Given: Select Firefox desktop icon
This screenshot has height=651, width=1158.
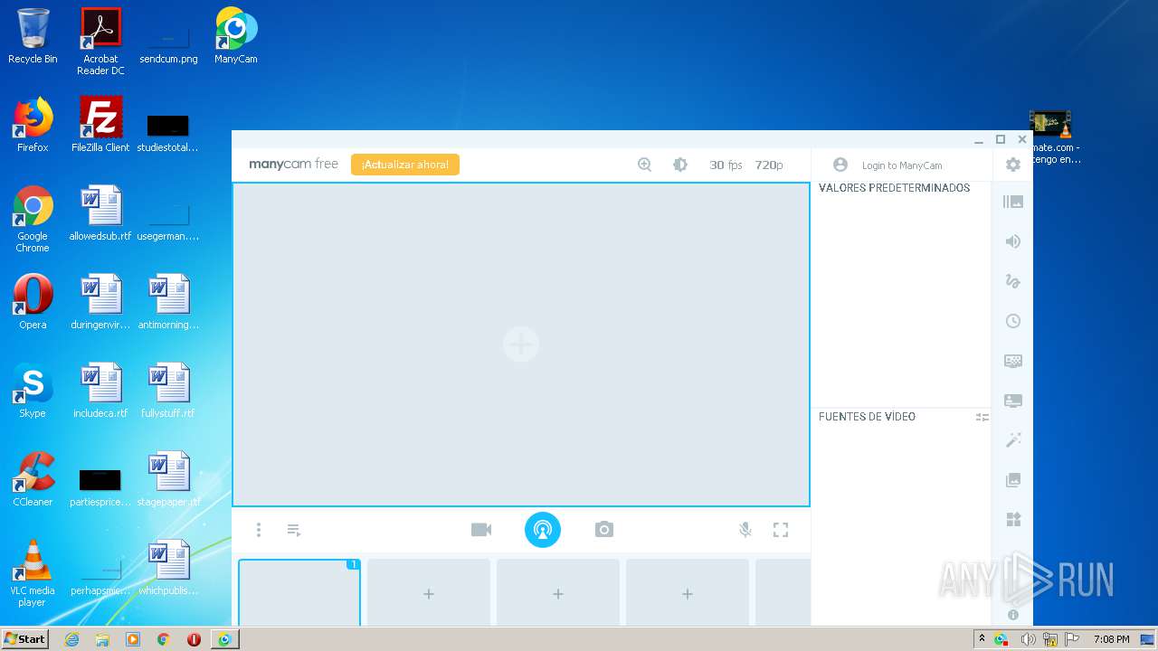Looking at the screenshot, I should tap(33, 125).
